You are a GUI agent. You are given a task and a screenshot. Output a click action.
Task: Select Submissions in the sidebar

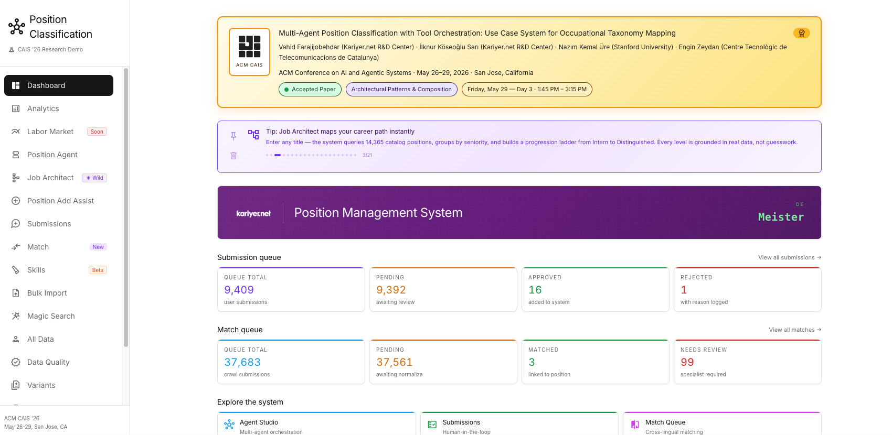(59, 224)
